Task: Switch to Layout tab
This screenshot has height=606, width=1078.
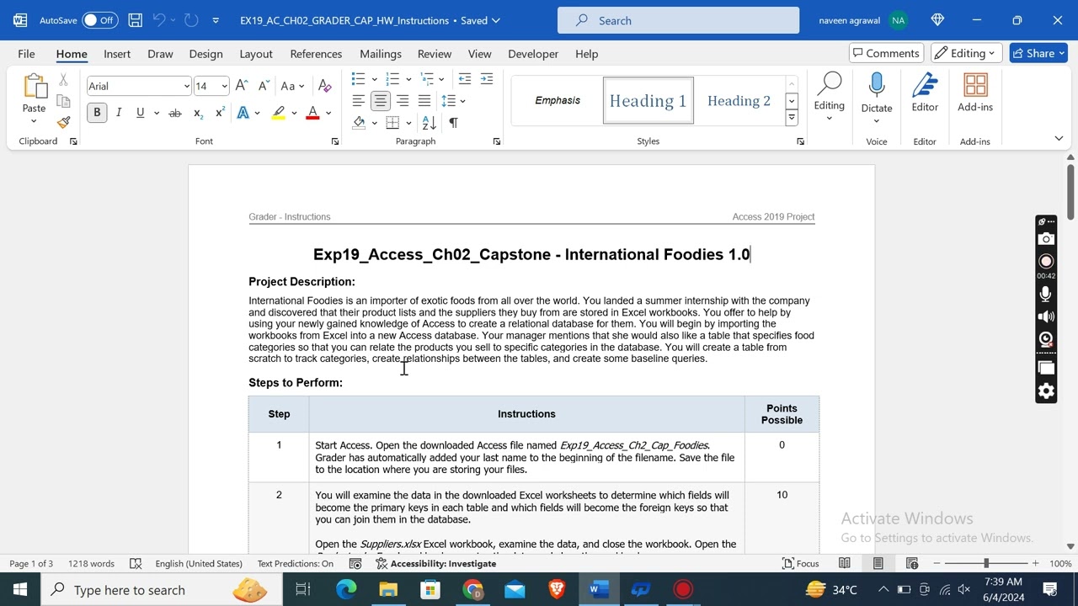Action: pyautogui.click(x=256, y=53)
